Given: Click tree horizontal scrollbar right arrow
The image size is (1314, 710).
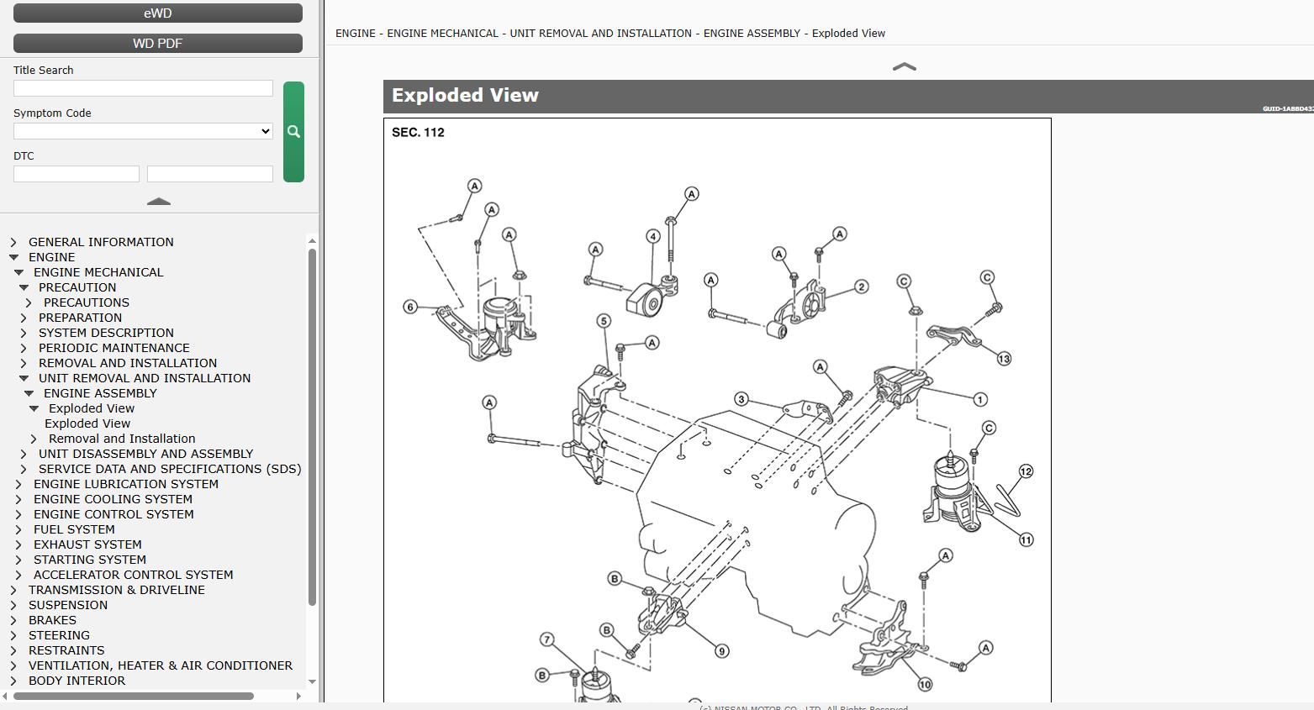Looking at the screenshot, I should click(298, 696).
